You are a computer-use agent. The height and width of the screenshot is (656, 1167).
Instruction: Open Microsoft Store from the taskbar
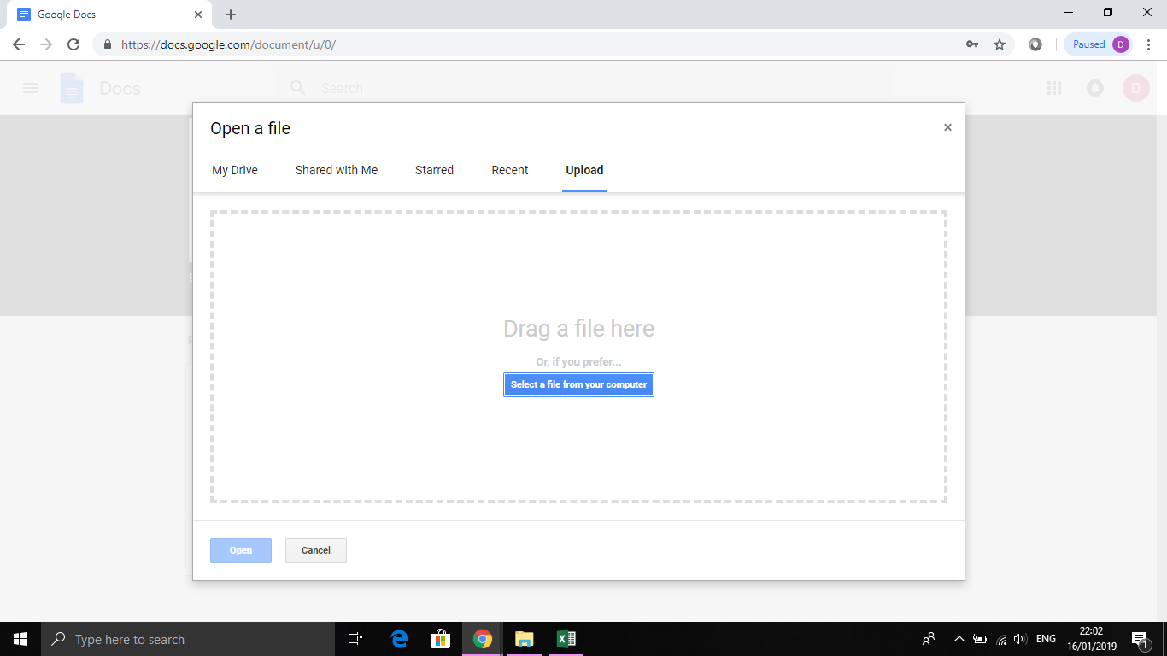coord(441,639)
